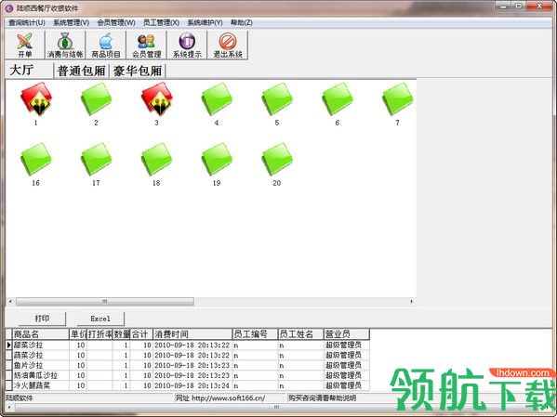Image resolution: width=557 pixels, height=417 pixels.
Task: Select occupied red table 3
Action: pos(156,99)
